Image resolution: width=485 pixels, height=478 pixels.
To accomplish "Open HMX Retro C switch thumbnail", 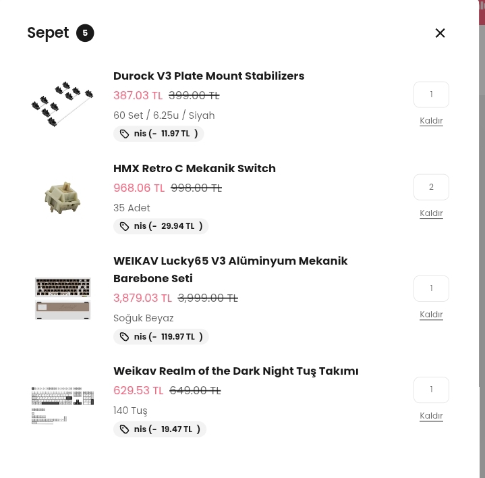I will pyautogui.click(x=63, y=196).
